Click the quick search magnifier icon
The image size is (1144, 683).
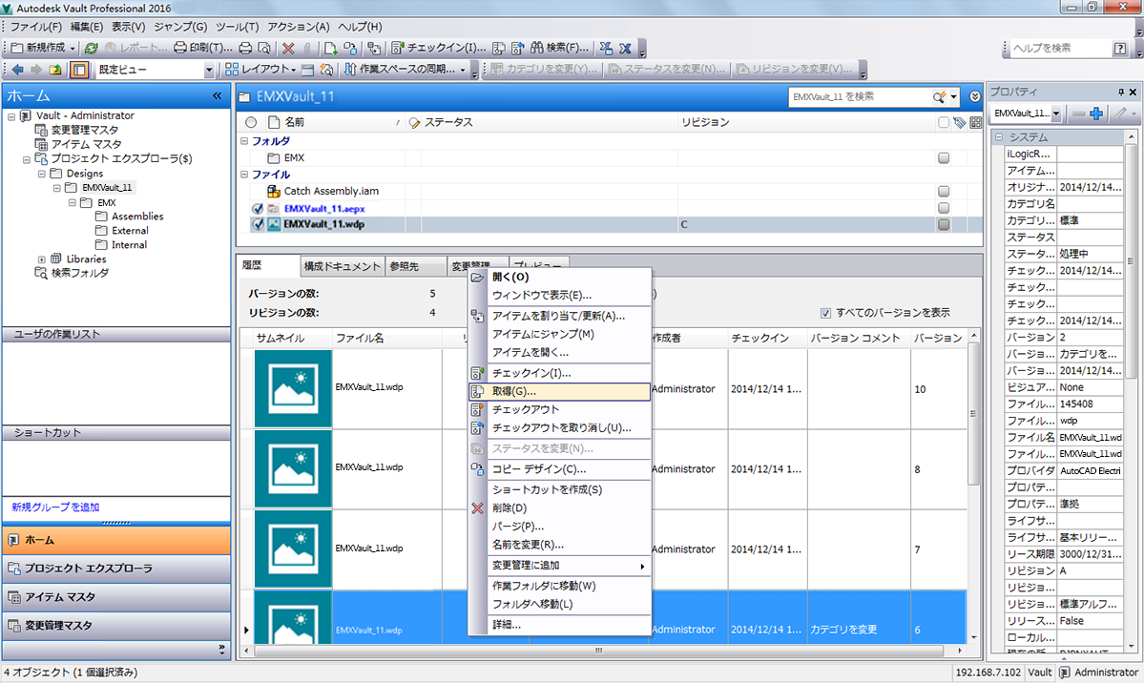pos(939,96)
